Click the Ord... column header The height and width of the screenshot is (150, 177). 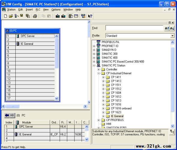[x=55, y=123]
